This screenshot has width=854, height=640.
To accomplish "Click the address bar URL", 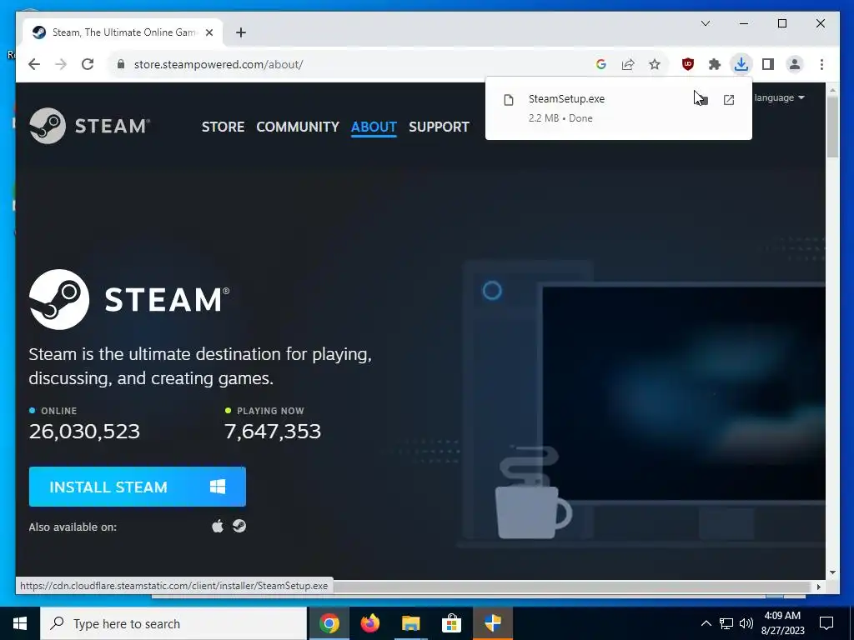I will pos(219,64).
